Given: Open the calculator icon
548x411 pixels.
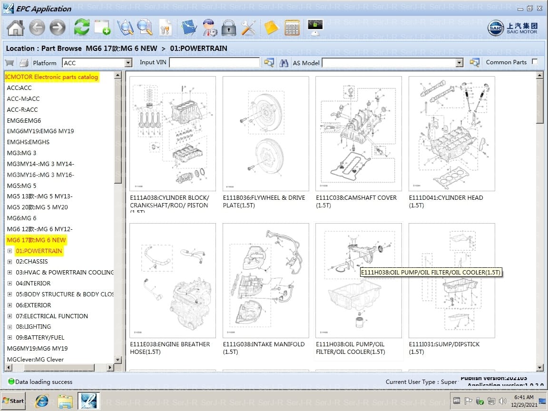Looking at the screenshot, I should pos(292,28).
